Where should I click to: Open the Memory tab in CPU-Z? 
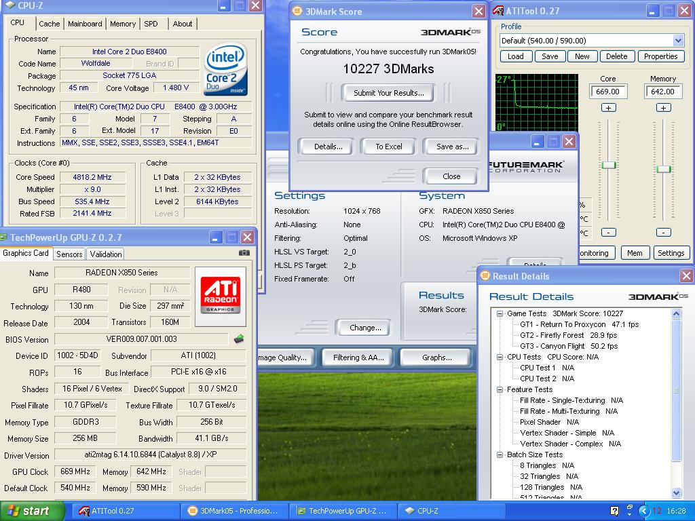(x=123, y=24)
